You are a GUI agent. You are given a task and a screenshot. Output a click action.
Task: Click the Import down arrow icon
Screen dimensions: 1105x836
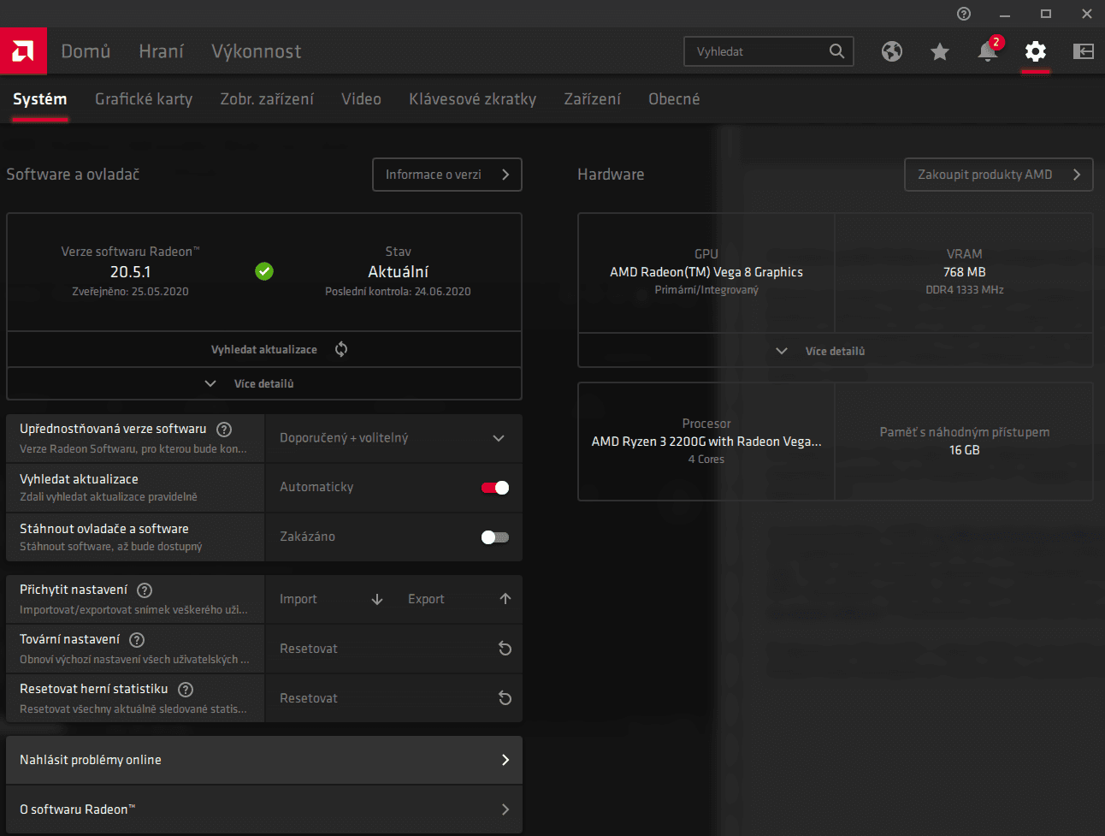pos(377,599)
